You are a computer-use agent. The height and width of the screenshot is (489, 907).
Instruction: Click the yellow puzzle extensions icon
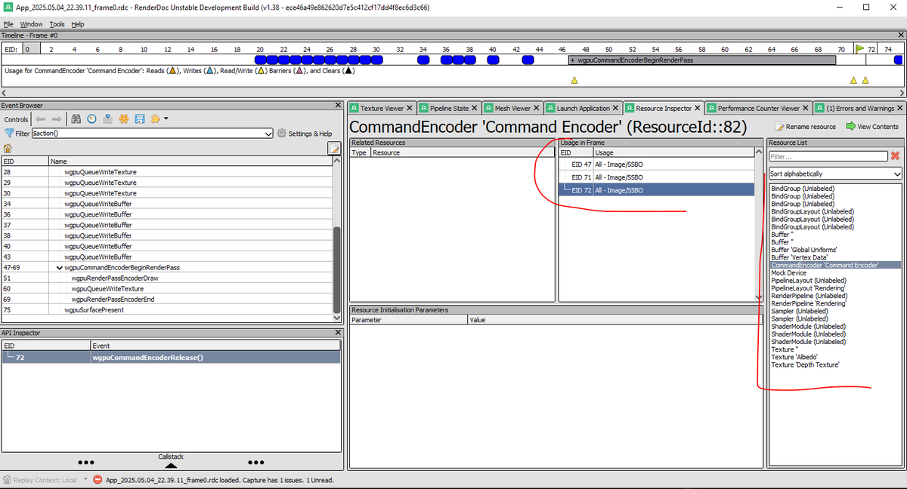point(155,119)
